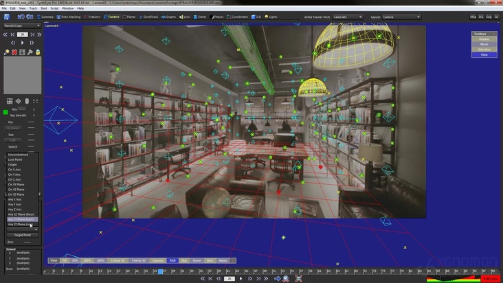Screen dimensions: 503x283
Task: Select 'On XY Plane' constraint option
Action: pos(16,184)
